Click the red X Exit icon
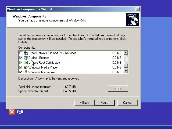The height and width of the screenshot is (129, 172). (x=12, y=112)
